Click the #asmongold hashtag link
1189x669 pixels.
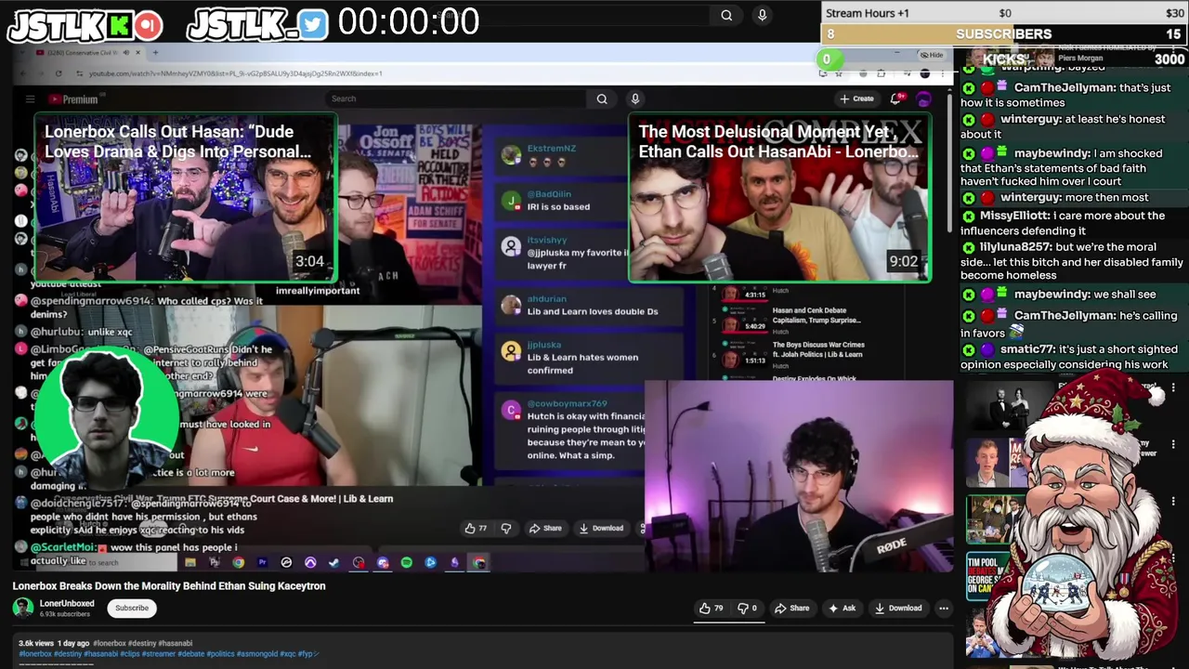tap(256, 654)
